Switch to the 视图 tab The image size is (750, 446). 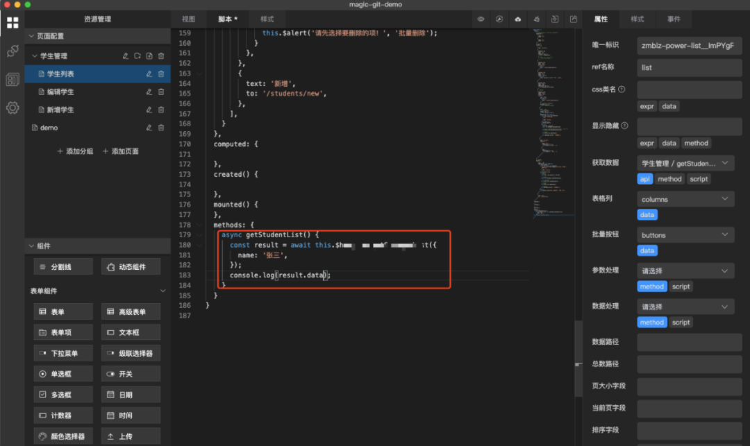188,19
